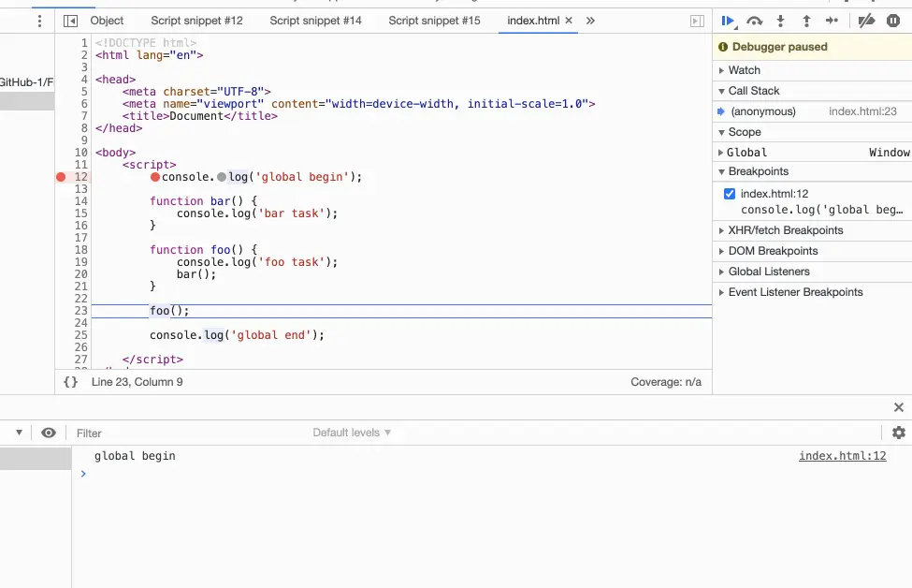Click the Line 23, Column 9 status
Image resolution: width=912 pixels, height=588 pixels.
[x=137, y=382]
